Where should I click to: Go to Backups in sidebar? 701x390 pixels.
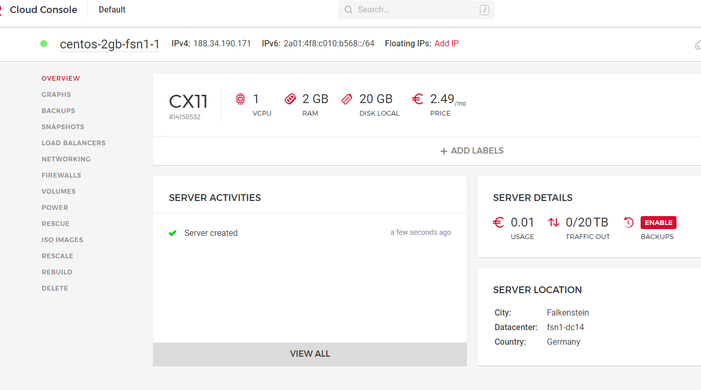coord(58,111)
